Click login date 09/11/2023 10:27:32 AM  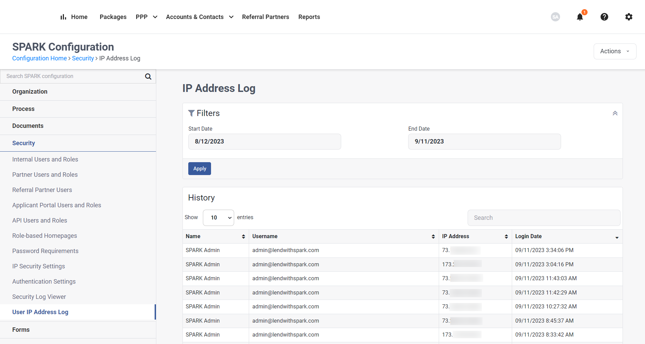[x=546, y=307]
